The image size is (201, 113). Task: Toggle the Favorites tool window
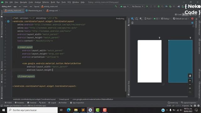coord(2,78)
